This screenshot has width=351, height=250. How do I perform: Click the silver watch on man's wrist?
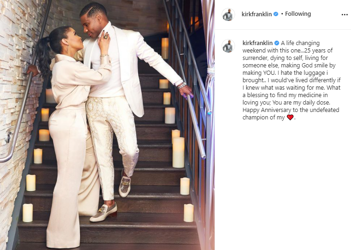tap(182, 86)
